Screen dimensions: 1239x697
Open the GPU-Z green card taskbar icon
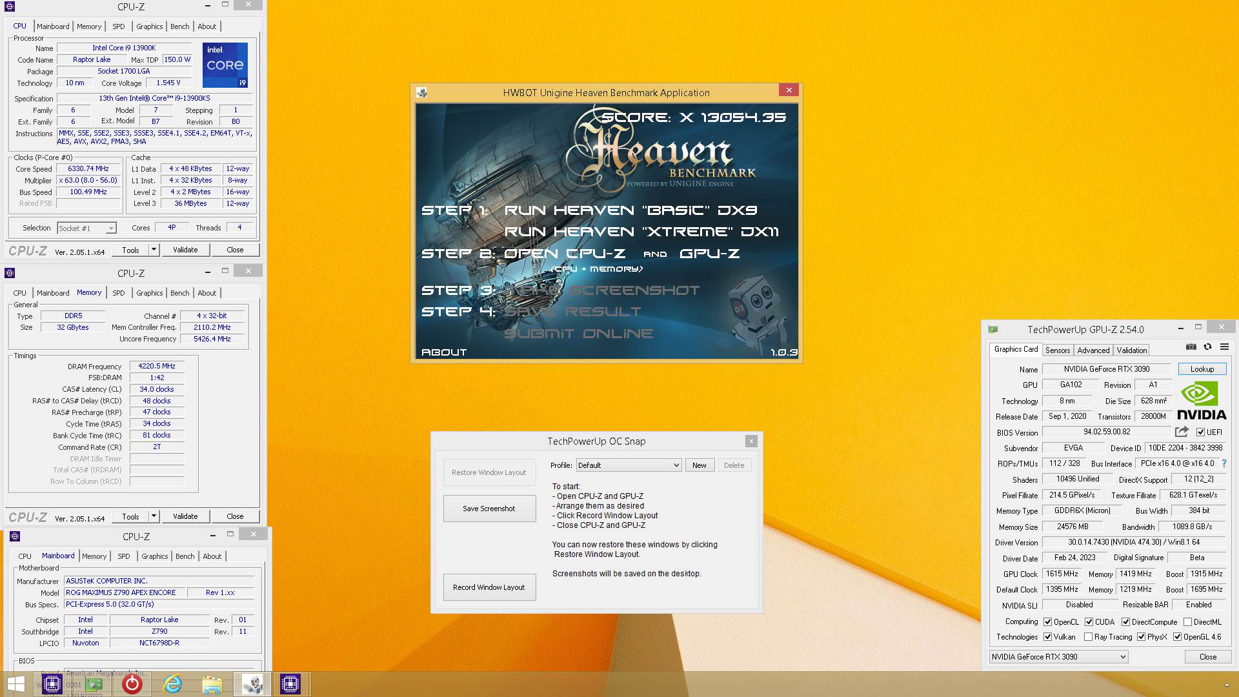(94, 684)
